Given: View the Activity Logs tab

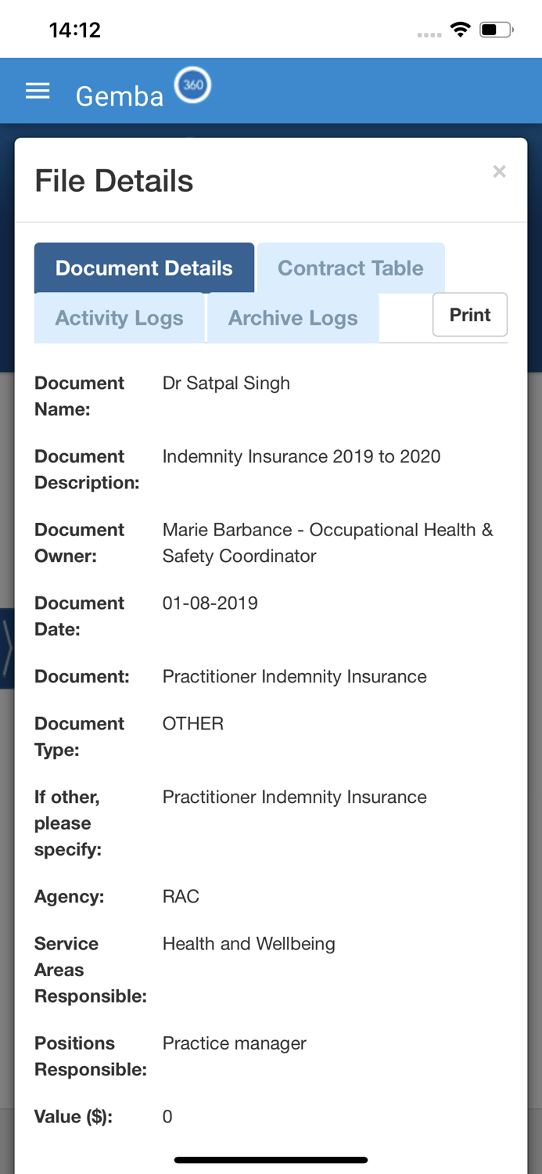Looking at the screenshot, I should [x=119, y=318].
